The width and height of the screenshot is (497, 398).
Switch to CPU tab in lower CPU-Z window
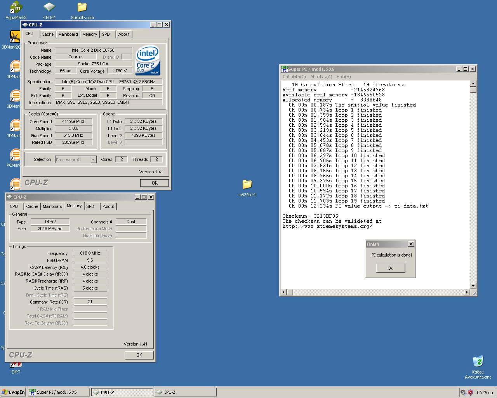tap(14, 206)
